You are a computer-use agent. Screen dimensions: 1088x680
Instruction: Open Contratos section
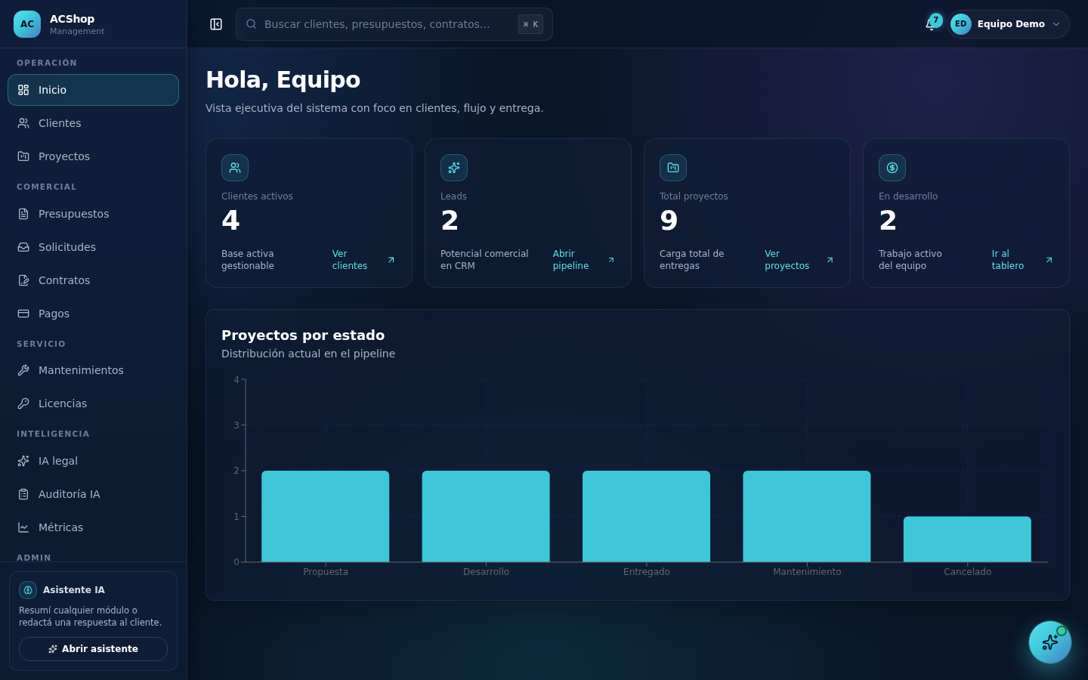point(93,280)
